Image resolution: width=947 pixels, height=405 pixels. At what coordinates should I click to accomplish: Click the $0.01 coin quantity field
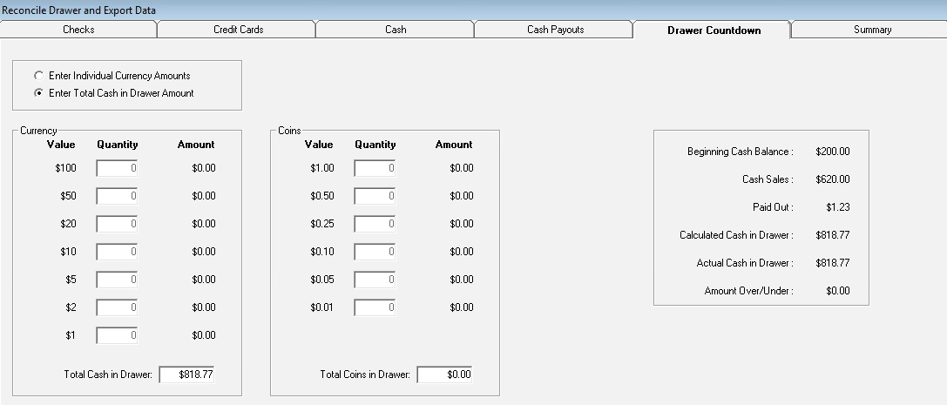(375, 307)
